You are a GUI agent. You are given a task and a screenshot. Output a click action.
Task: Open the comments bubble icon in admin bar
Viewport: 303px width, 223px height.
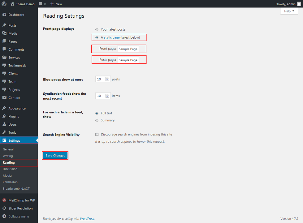click(x=41, y=4)
